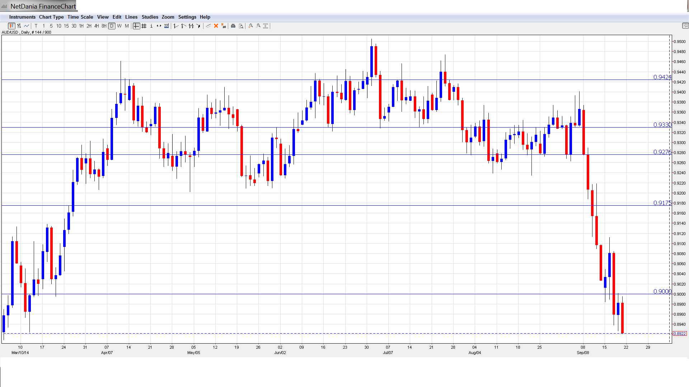The width and height of the screenshot is (689, 387).
Task: Click the 0.9000 horizontal level label
Action: (662, 291)
